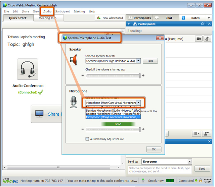Select the Participants panel tab
This screenshot has width=215, height=187.
[x=140, y=18]
